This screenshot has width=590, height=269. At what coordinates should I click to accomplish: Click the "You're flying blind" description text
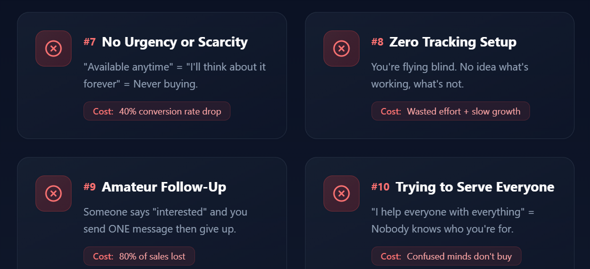tap(449, 75)
